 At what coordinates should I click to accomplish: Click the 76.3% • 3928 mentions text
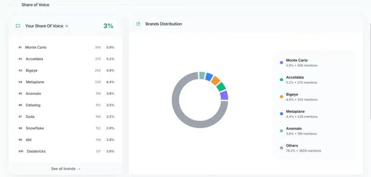tap(303, 151)
